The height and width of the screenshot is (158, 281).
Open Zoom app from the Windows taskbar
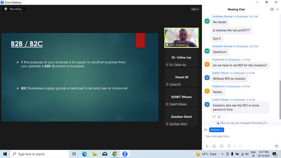[125, 154]
